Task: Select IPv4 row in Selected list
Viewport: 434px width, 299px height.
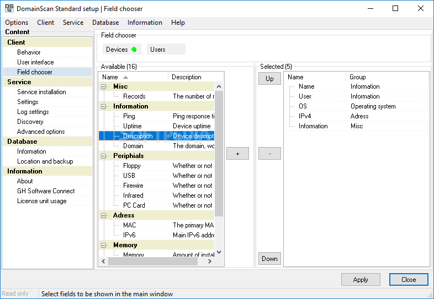Action: click(357, 116)
